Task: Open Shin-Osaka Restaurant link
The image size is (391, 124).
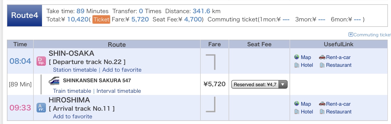Action: coord(339,65)
